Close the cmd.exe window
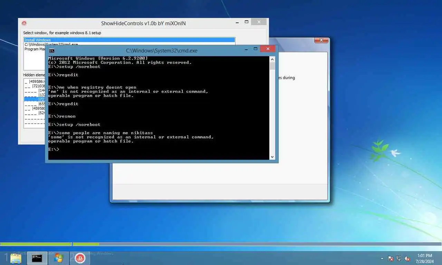Screen dimensions: 442x265 [268, 49]
